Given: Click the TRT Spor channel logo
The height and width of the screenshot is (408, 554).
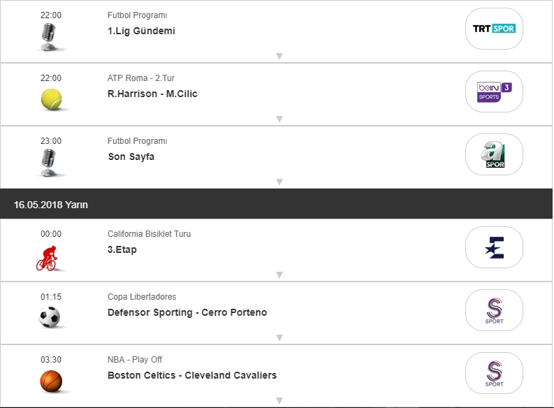Looking at the screenshot, I should [494, 29].
